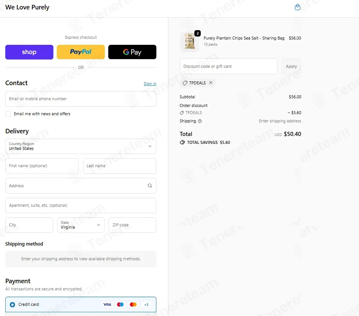The image size is (359, 316).
Task: Focus the City field
Action: (29, 225)
